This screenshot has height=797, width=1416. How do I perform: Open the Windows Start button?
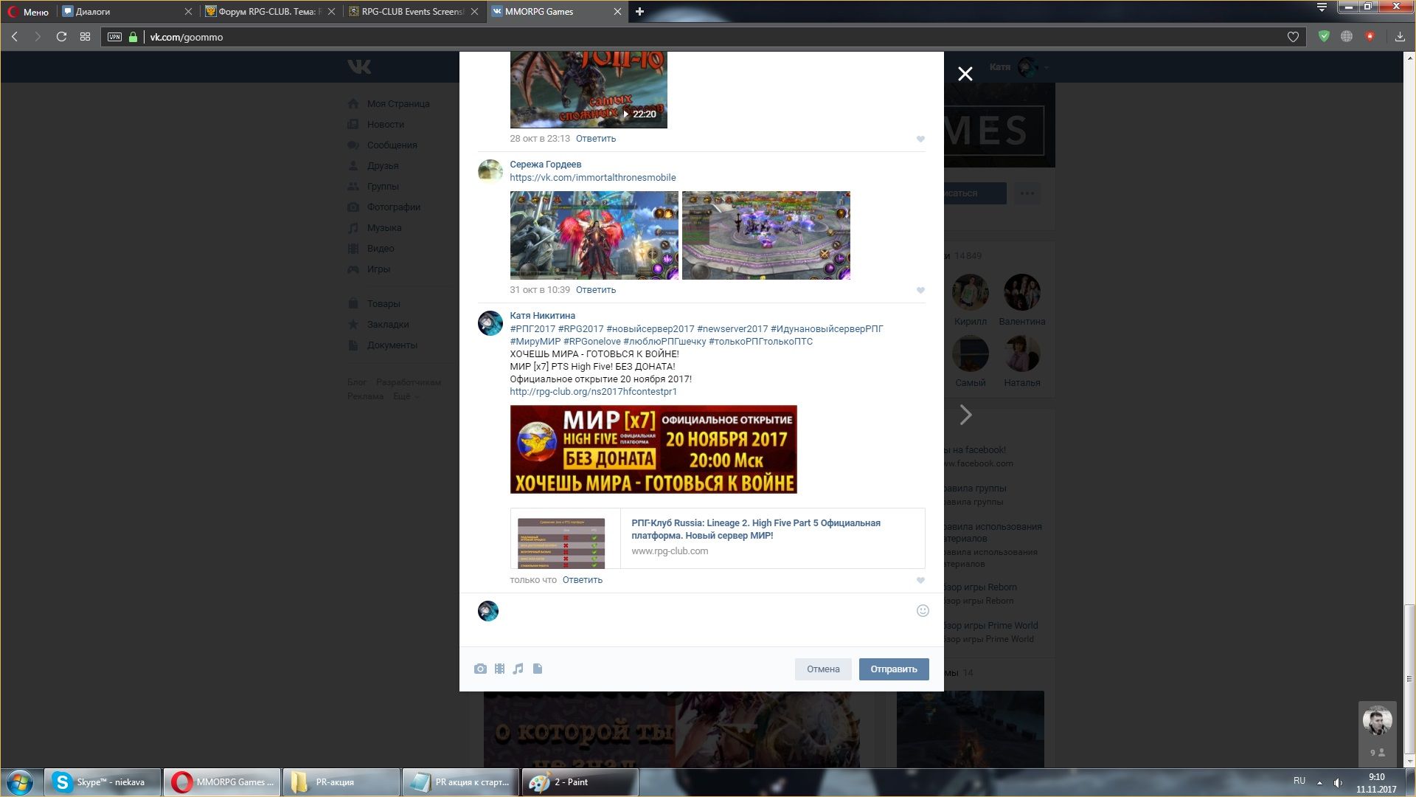pos(20,782)
